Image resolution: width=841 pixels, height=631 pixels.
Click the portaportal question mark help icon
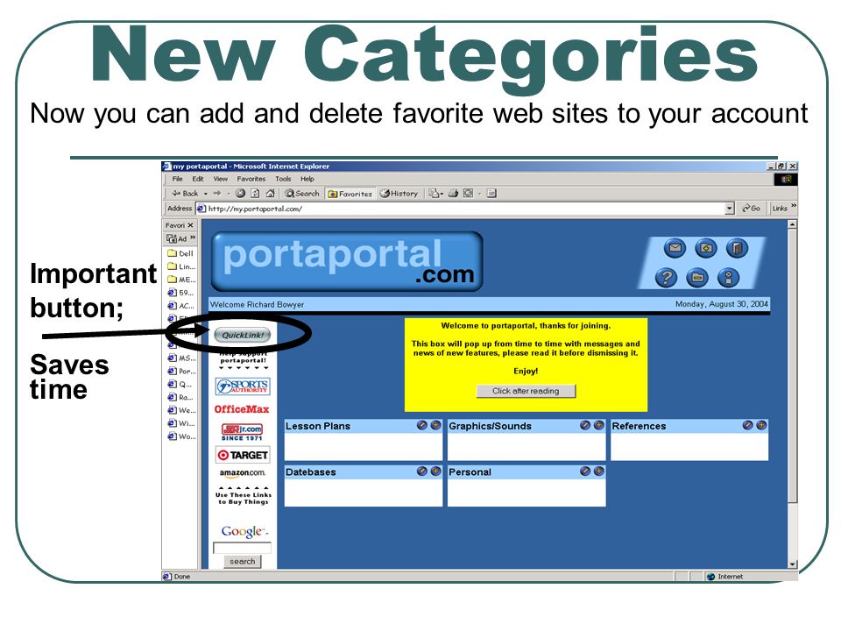(666, 278)
